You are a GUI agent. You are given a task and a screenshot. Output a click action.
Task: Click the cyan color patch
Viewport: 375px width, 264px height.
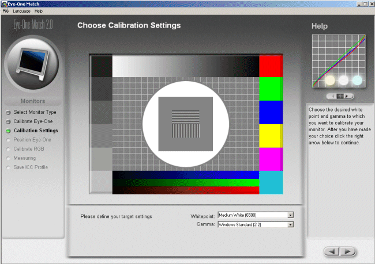pos(271,182)
